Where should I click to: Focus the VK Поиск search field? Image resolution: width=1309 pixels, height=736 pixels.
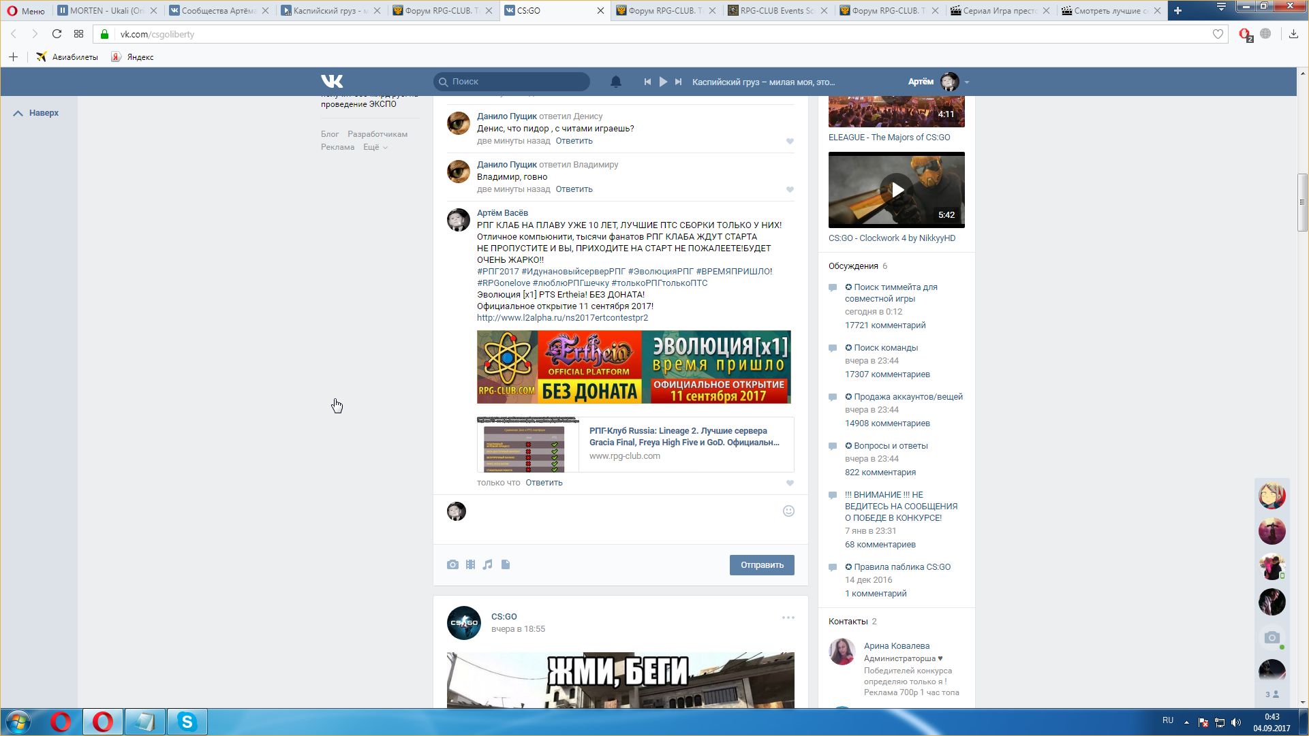[512, 82]
